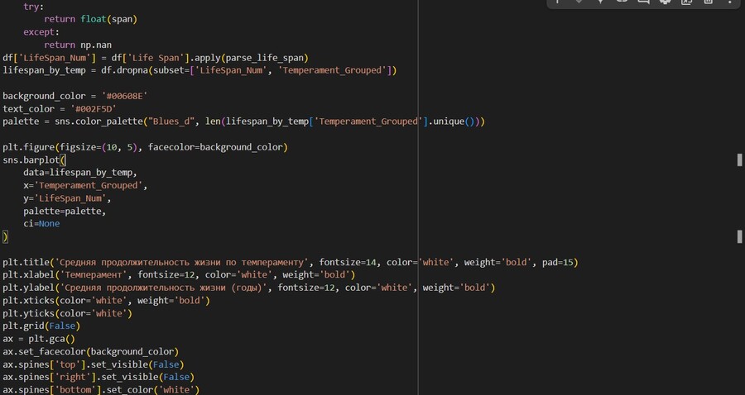Click the 'data=lifespan_by_temp,' argument line
The width and height of the screenshot is (745, 395).
pyautogui.click(x=80, y=173)
